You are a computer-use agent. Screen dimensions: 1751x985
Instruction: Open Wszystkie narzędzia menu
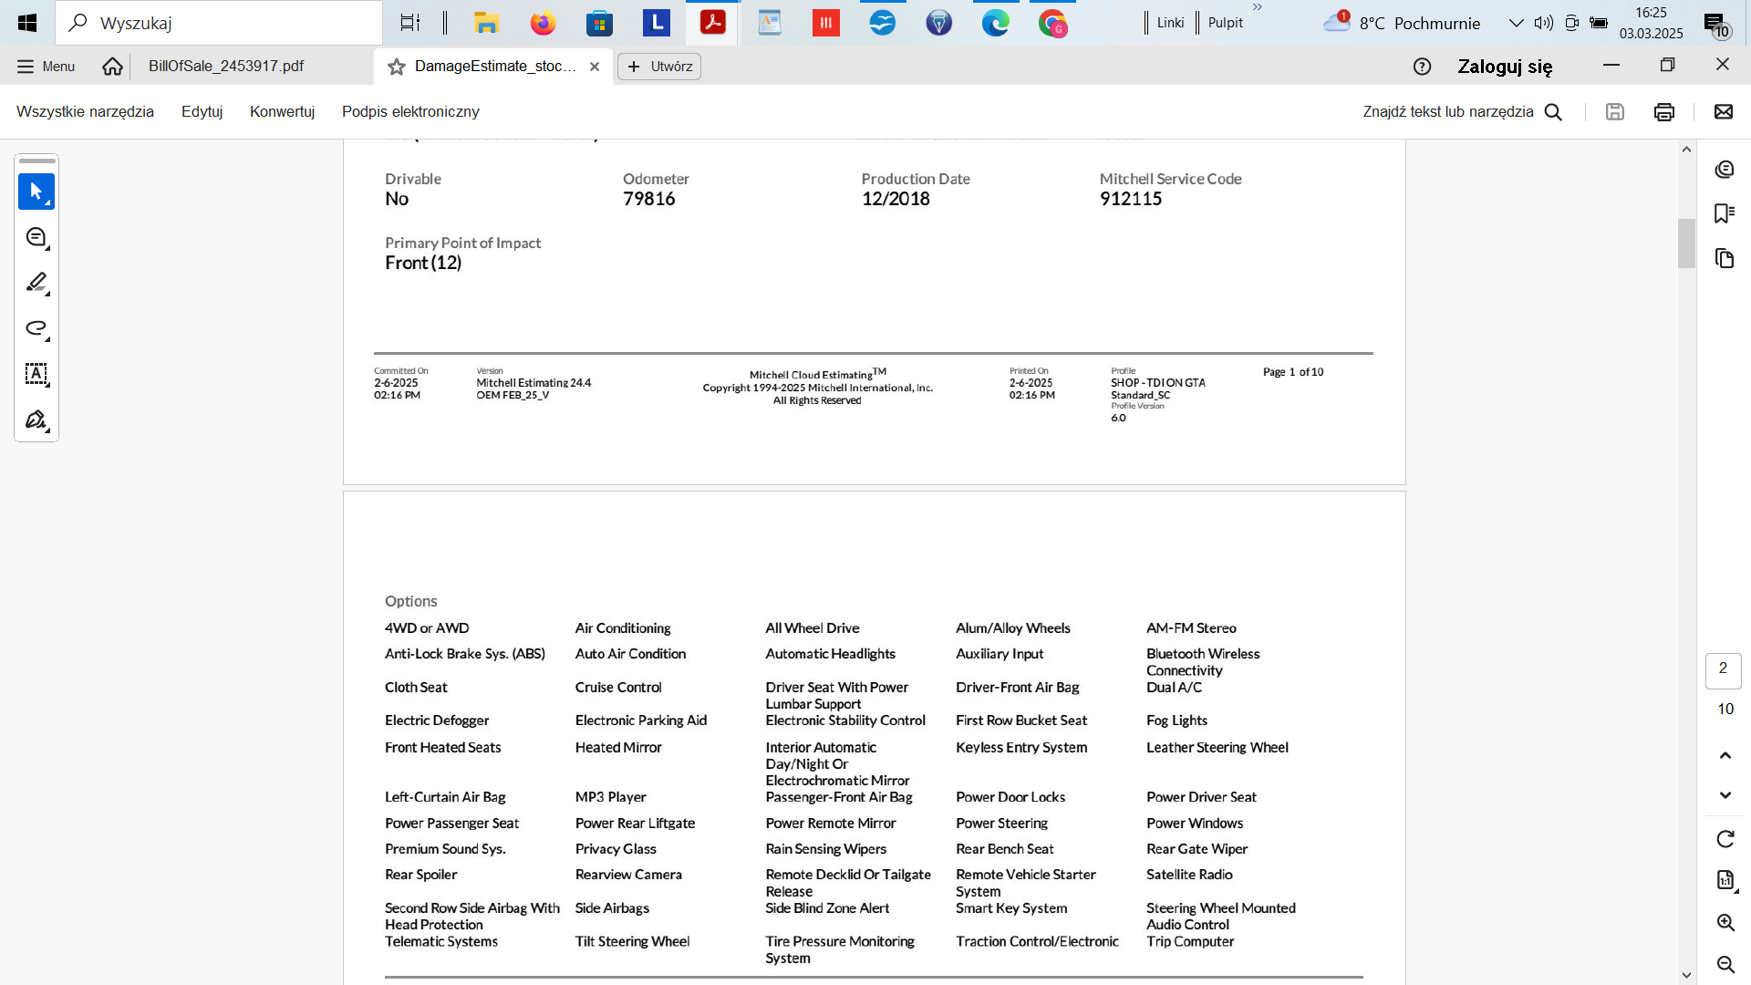coord(85,111)
